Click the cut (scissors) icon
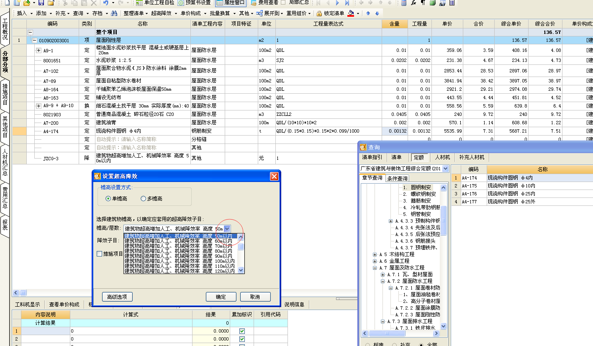This screenshot has width=593, height=346. [65, 3]
